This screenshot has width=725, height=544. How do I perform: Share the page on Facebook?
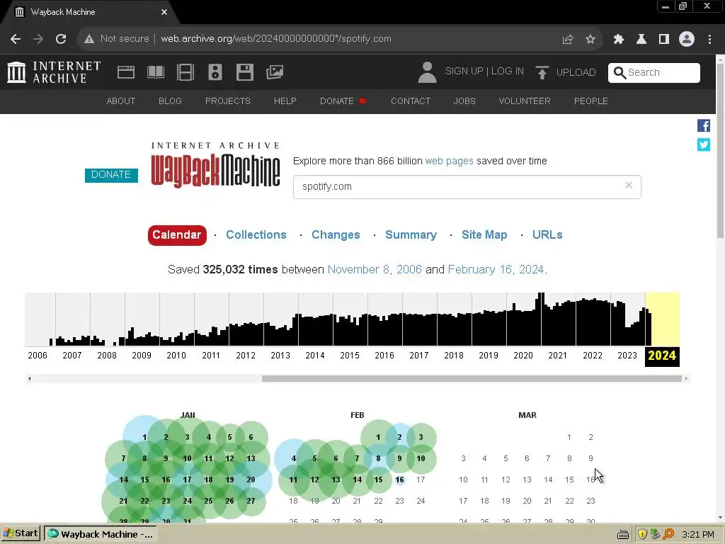(x=704, y=125)
